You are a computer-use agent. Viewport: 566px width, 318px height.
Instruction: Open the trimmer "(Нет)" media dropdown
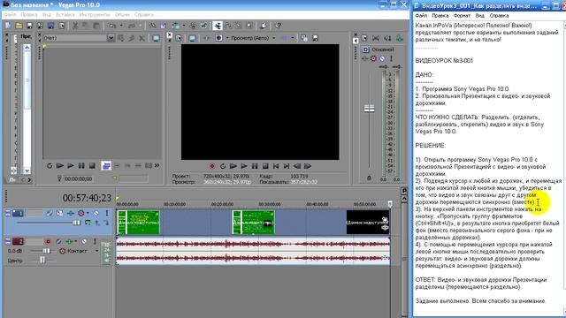pos(111,38)
